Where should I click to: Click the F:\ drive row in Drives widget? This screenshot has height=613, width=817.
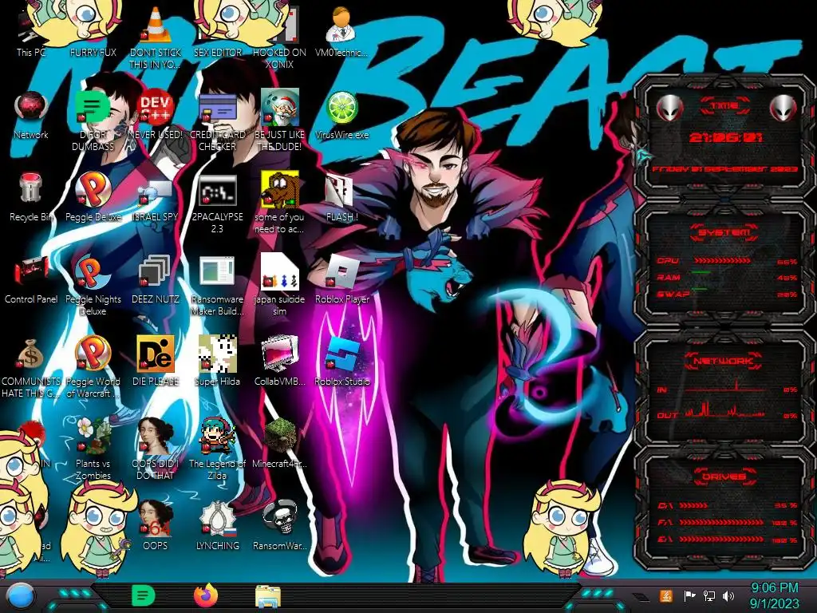click(726, 522)
